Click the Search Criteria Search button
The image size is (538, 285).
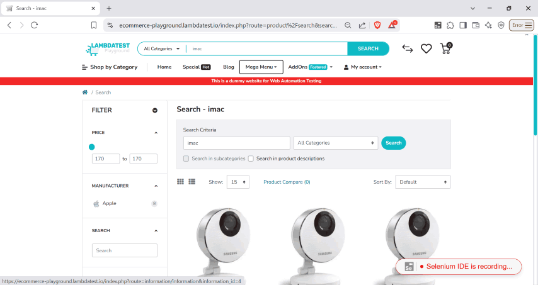[394, 143]
